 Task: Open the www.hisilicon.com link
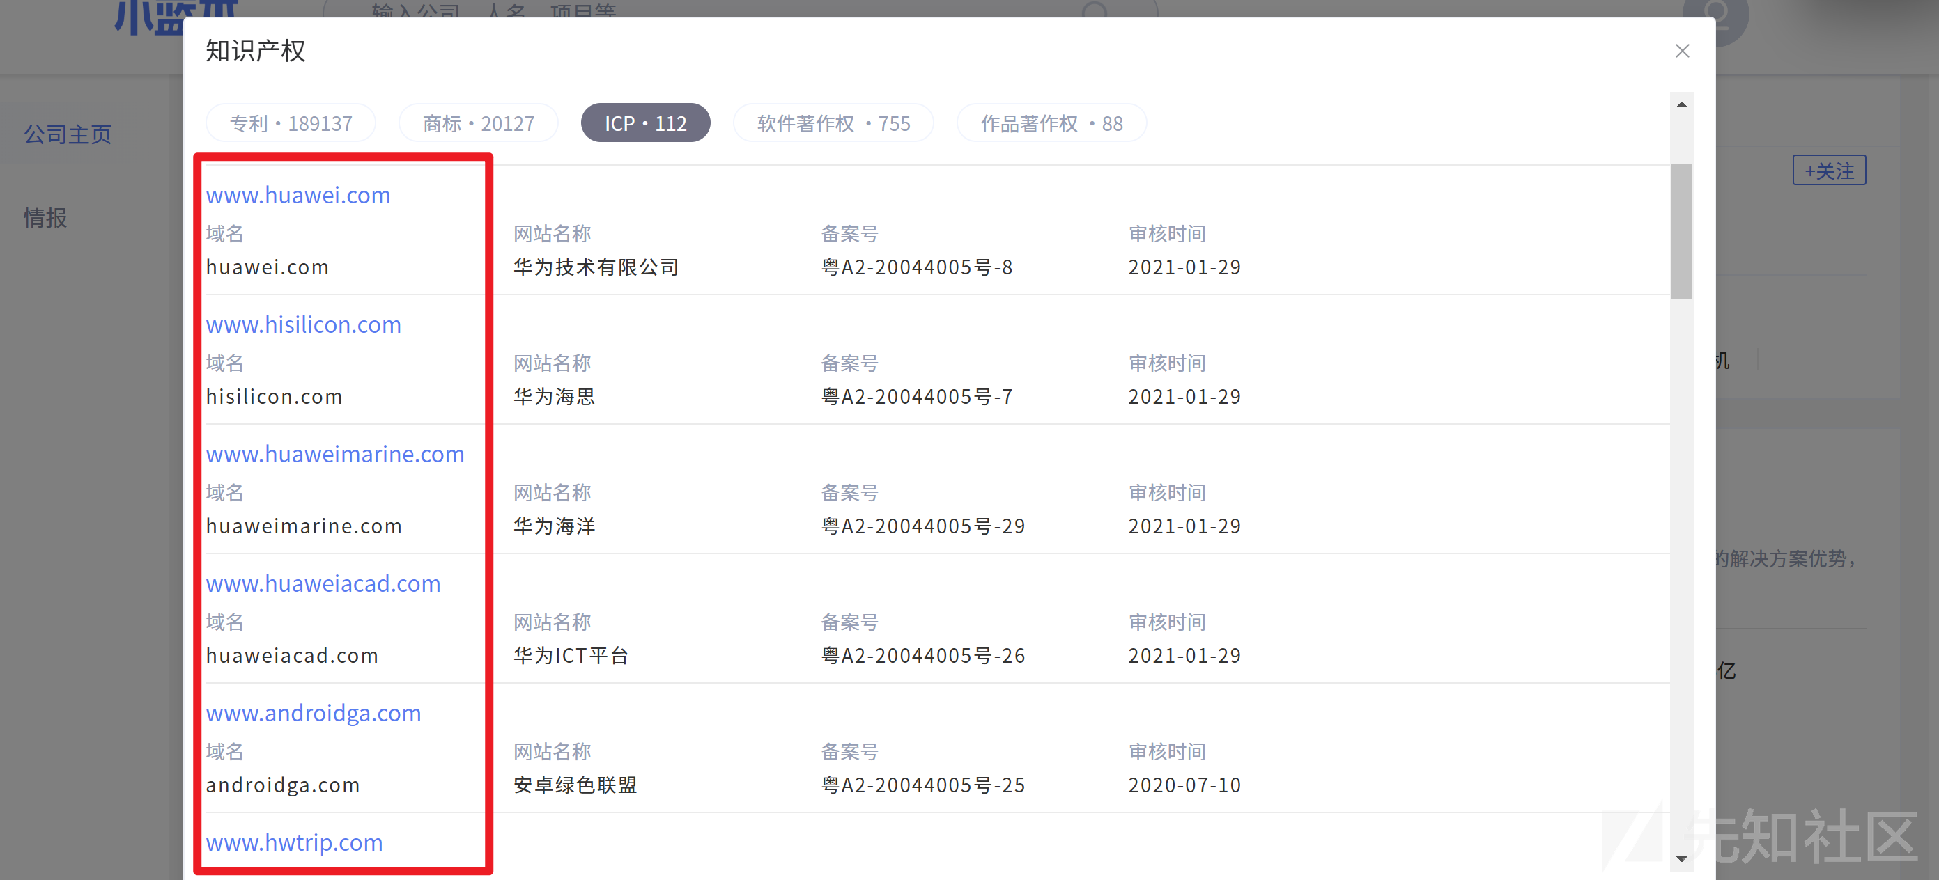click(x=303, y=325)
